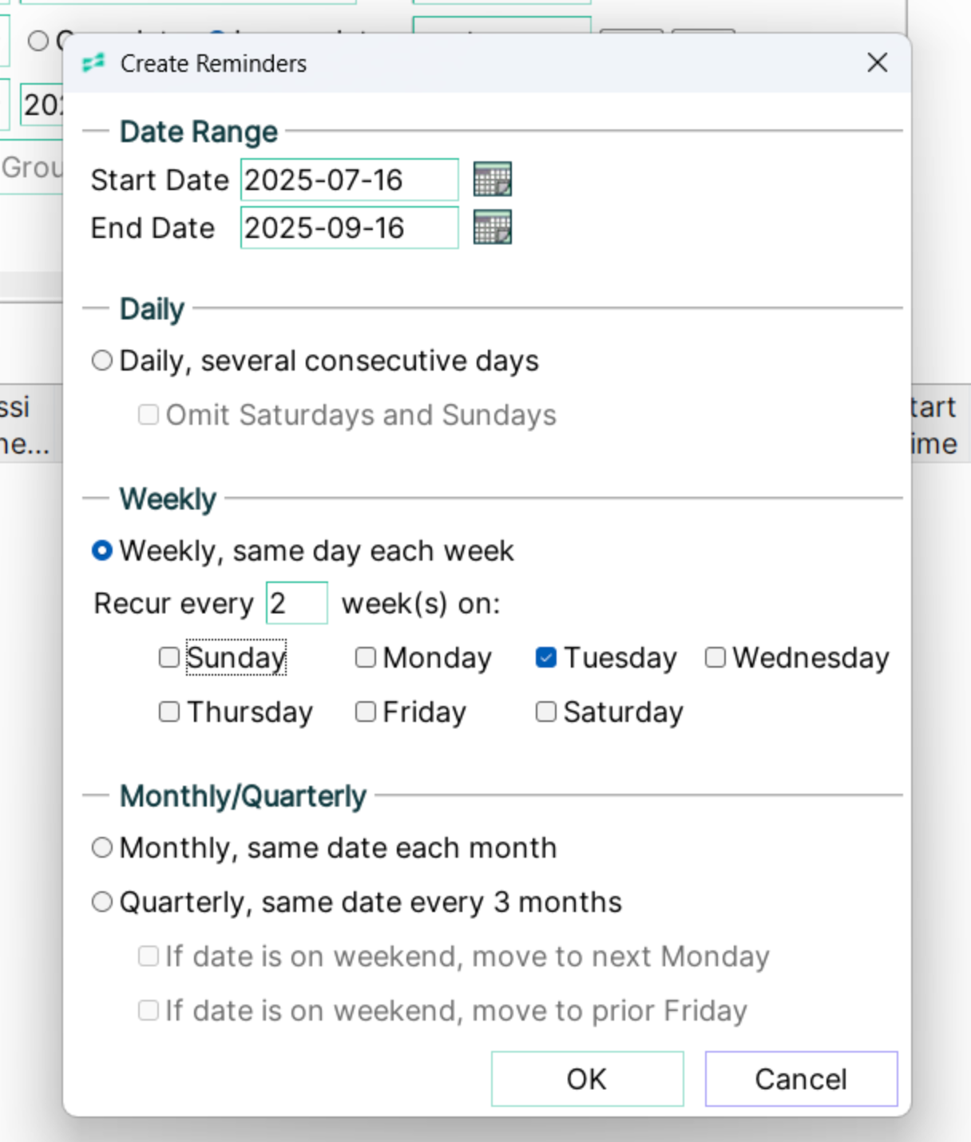Check the Thursday checkbox

coord(169,712)
